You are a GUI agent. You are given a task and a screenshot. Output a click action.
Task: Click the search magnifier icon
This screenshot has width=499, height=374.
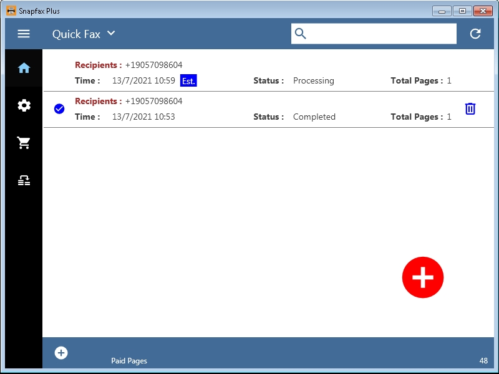pos(301,34)
